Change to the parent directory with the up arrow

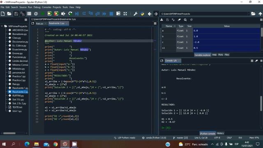pyautogui.click(x=260, y=14)
